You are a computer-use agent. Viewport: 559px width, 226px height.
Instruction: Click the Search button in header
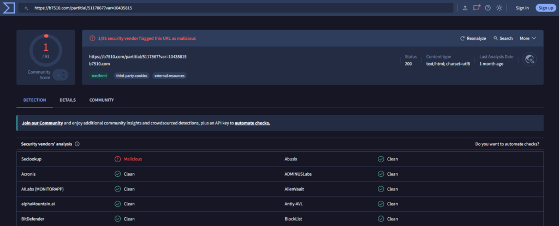coord(503,38)
